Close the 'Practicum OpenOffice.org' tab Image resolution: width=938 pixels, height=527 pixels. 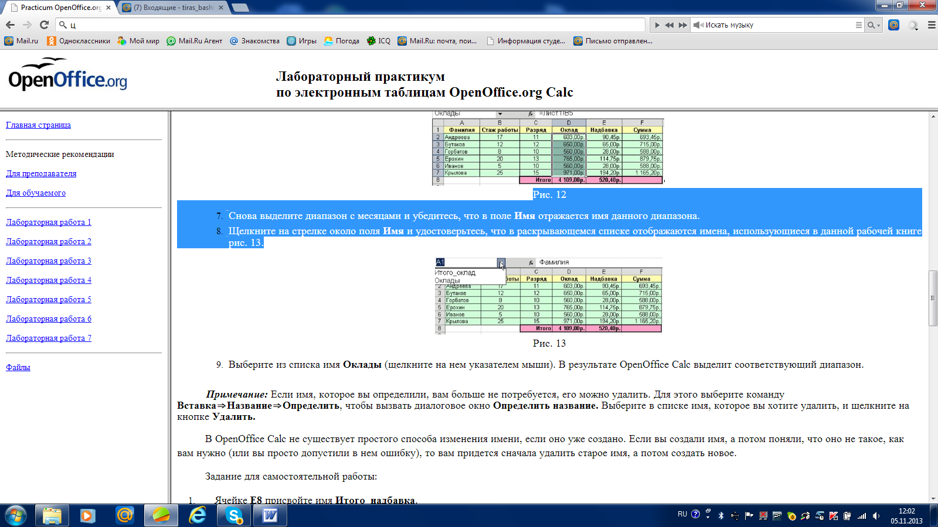(108, 8)
